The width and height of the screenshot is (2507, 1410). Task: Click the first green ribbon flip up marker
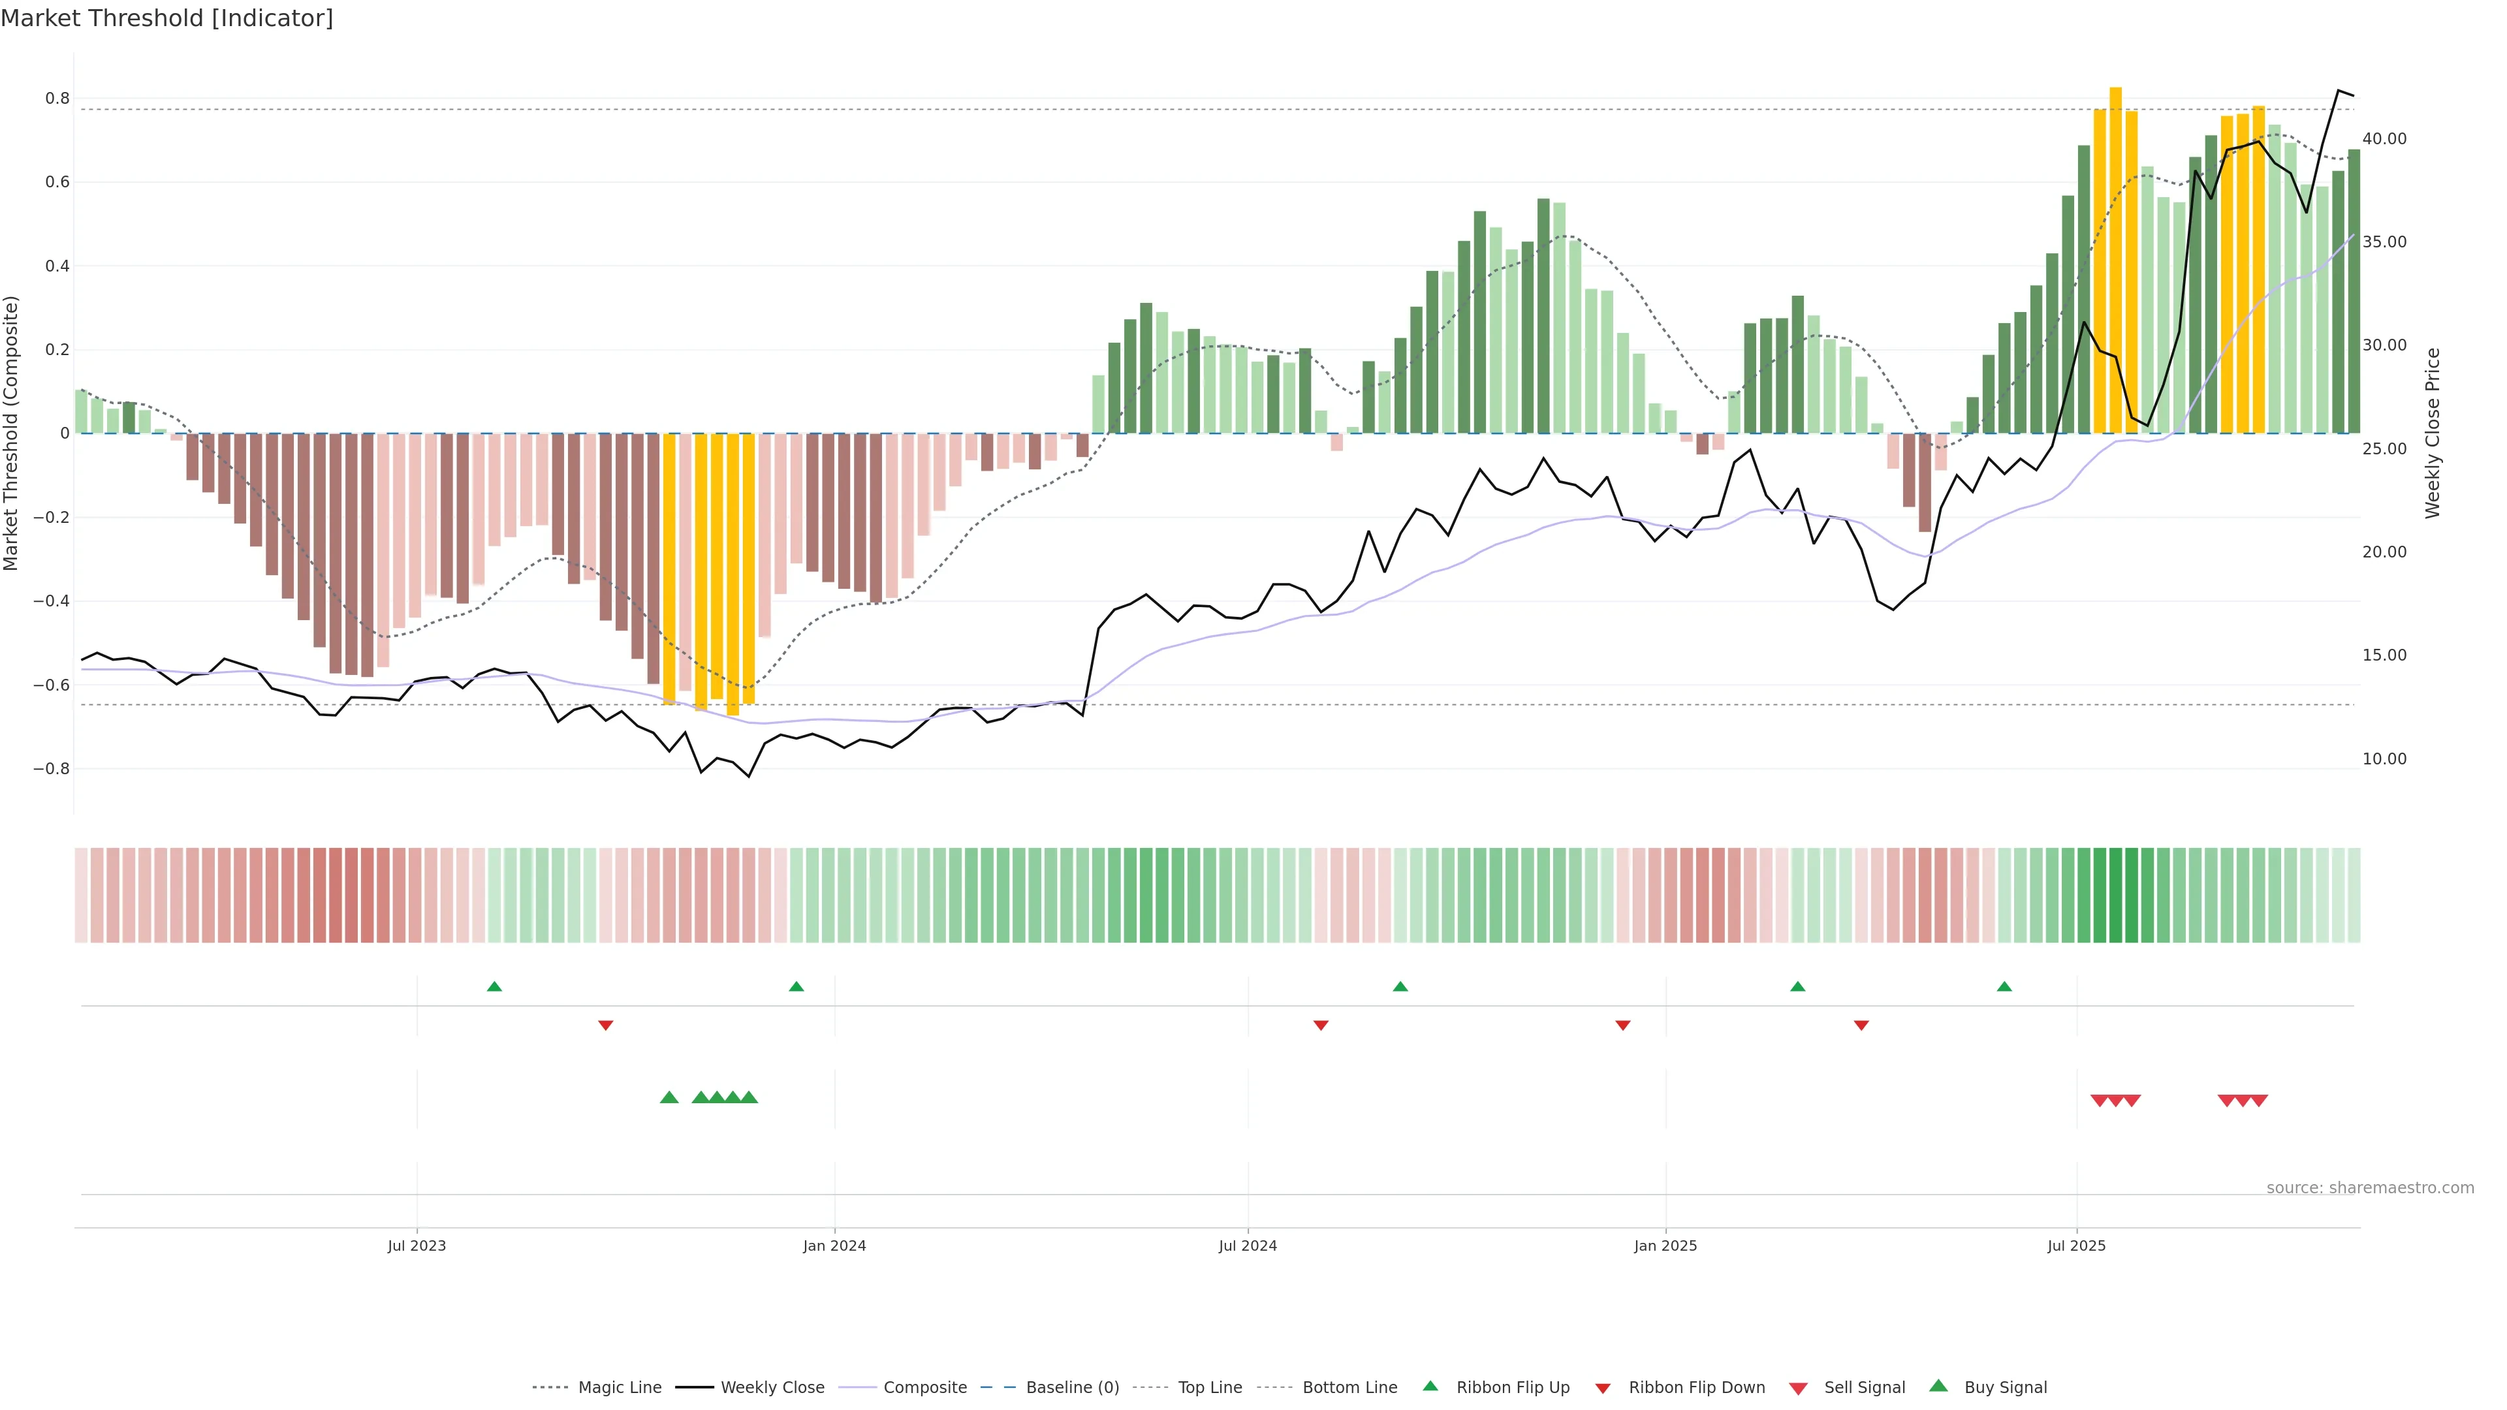coord(494,987)
